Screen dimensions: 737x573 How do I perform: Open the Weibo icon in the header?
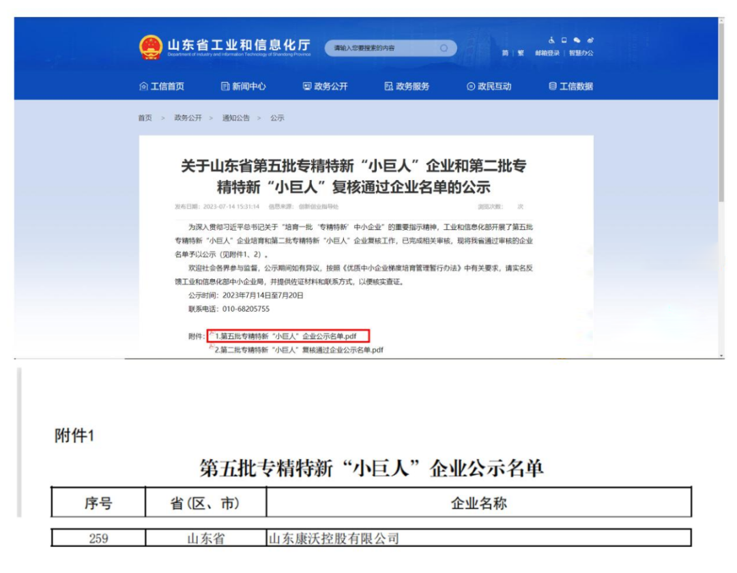(x=590, y=40)
